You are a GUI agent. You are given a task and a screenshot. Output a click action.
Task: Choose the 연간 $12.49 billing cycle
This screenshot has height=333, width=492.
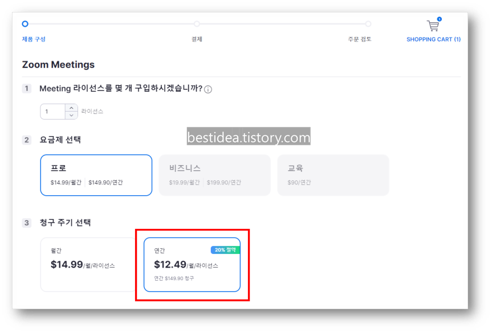click(192, 264)
